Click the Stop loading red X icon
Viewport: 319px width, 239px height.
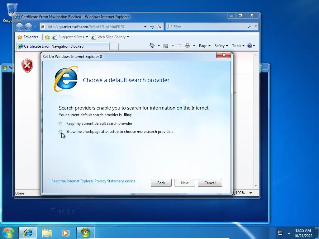coord(160,27)
